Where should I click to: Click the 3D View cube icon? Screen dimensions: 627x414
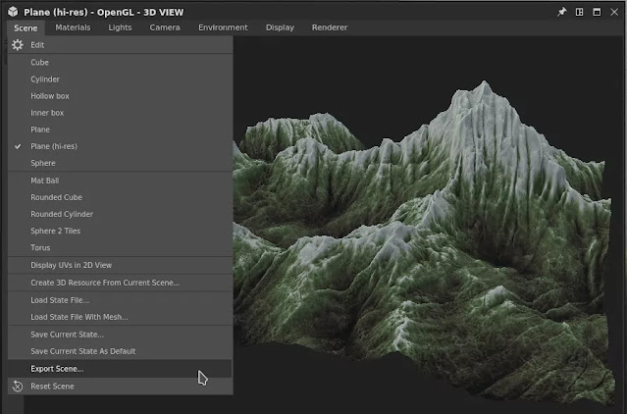pyautogui.click(x=13, y=12)
